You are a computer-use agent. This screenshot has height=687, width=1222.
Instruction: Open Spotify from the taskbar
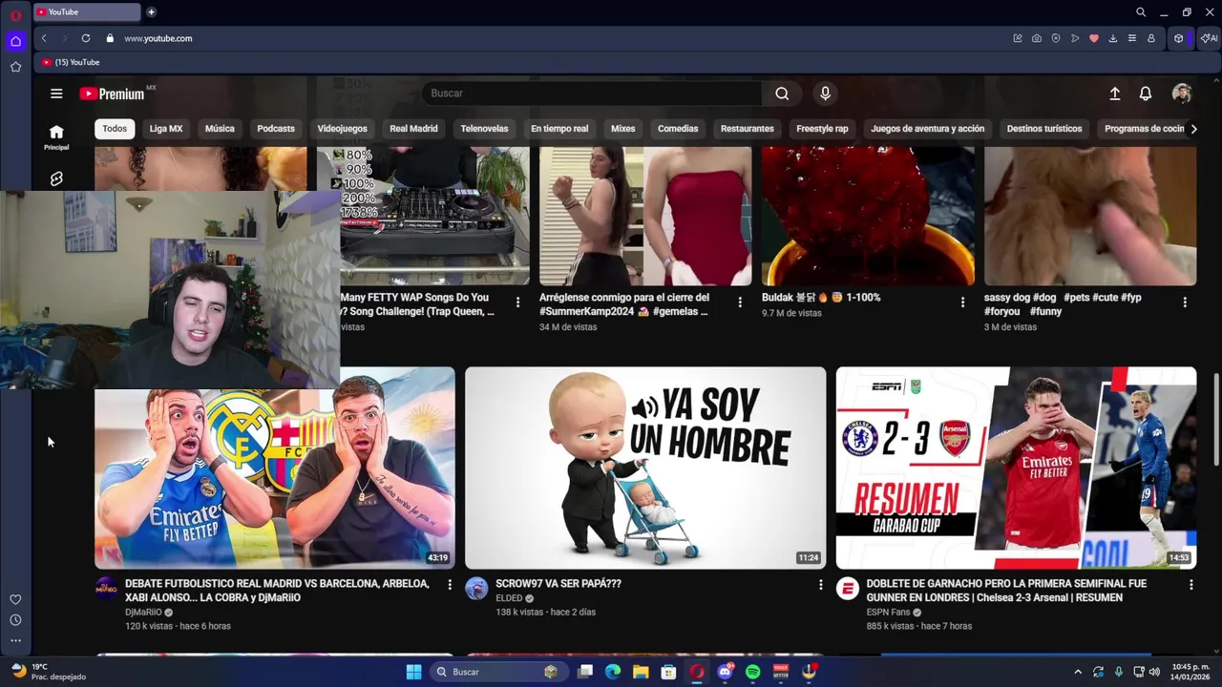coord(752,672)
